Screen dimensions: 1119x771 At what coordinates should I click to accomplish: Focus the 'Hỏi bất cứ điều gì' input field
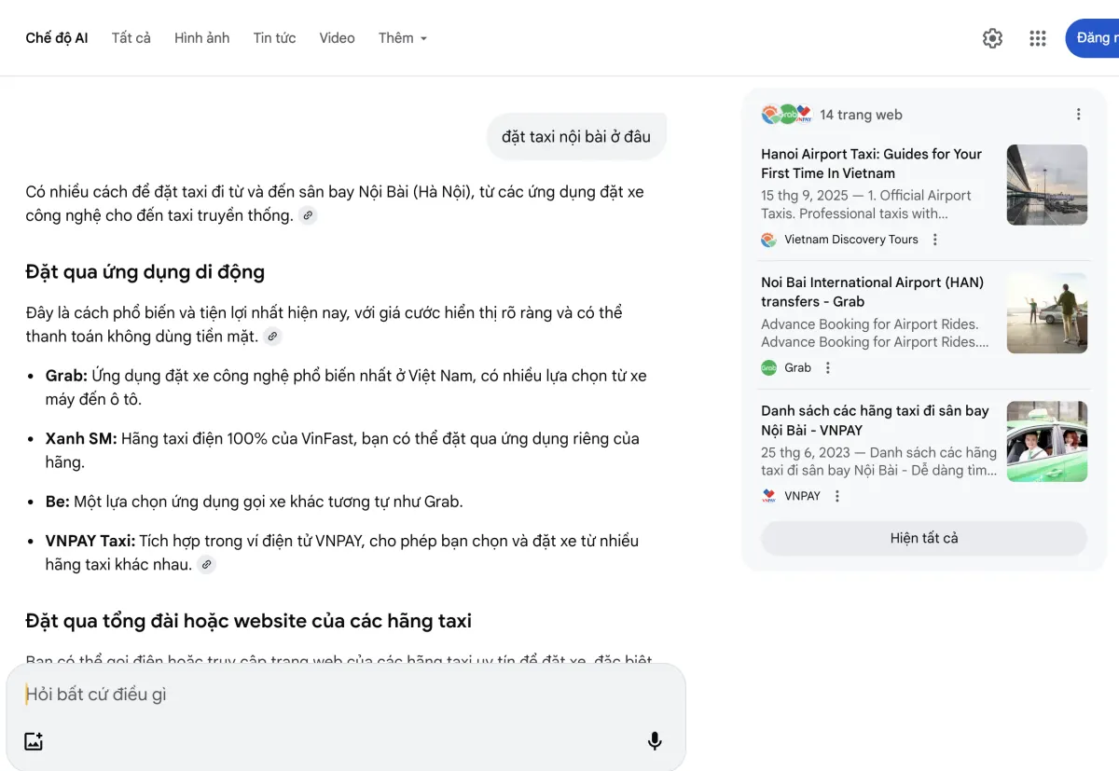[x=346, y=695]
